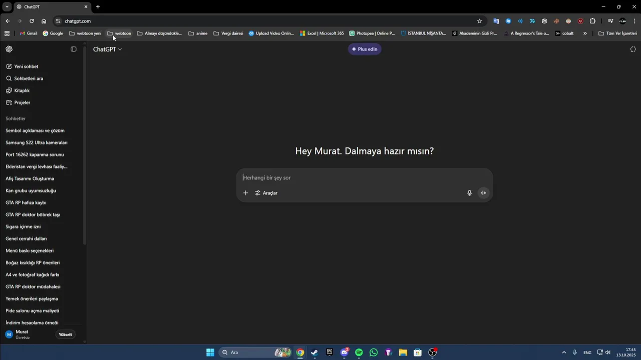The image size is (641, 360).
Task: Open the Extensions puzzle icon
Action: (x=592, y=21)
